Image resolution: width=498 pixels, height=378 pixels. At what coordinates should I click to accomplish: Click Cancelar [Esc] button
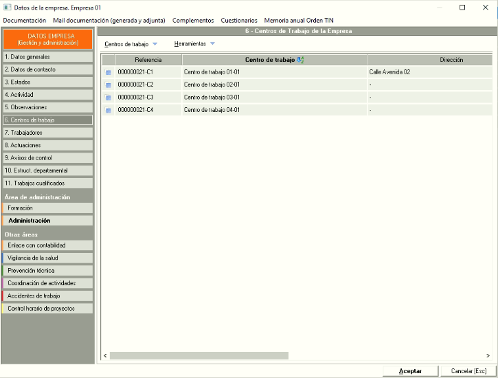click(468, 370)
